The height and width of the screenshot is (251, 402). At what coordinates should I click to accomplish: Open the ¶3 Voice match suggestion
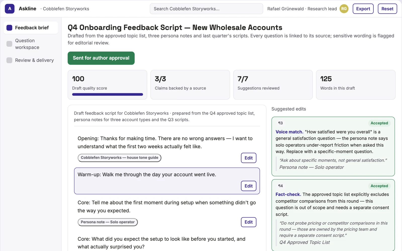point(333,146)
